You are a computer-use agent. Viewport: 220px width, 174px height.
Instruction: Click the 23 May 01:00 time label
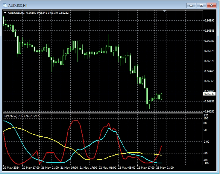click(x=165, y=168)
